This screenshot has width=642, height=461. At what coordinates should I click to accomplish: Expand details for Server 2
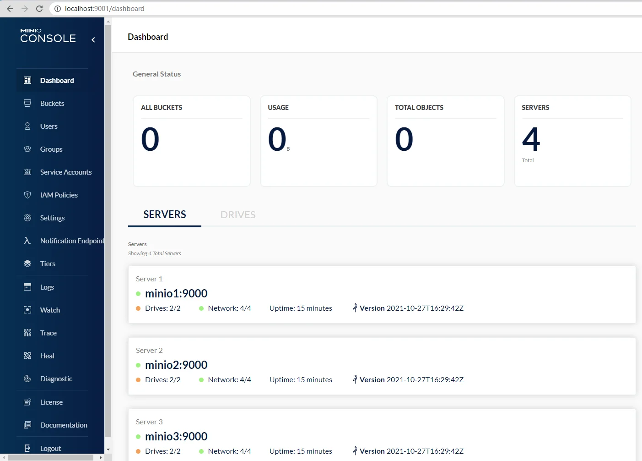[382, 365]
